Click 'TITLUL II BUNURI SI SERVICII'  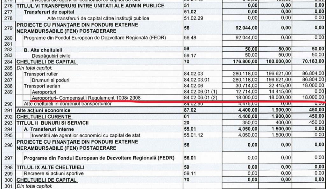(x=53, y=123)
